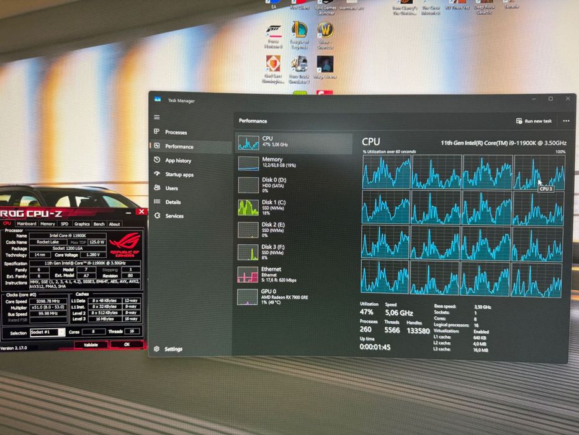Switch to the Mainboard tab in CPU-Z
The width and height of the screenshot is (579, 435).
point(27,224)
